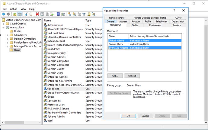208x130 pixels.
Task: Select the Builtin folder in the tree
Action: coord(18,31)
